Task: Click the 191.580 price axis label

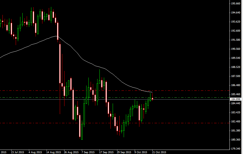Action: (236, 40)
